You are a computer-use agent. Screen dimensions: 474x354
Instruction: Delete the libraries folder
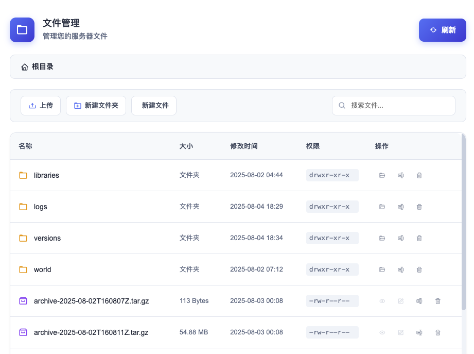point(419,175)
